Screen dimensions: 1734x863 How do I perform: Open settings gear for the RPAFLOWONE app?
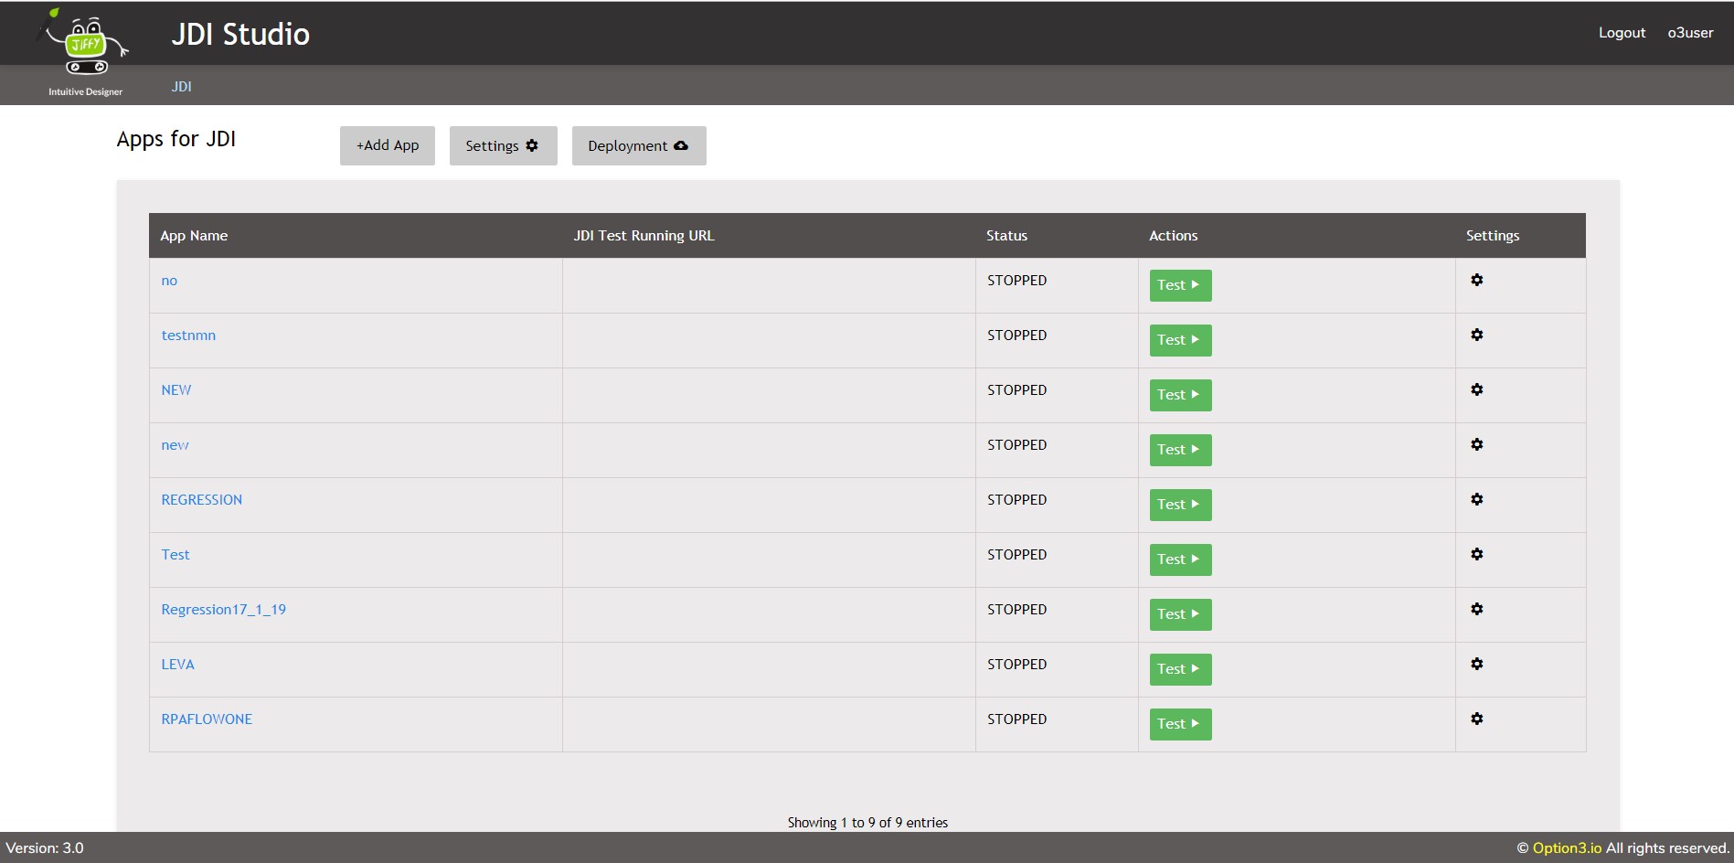(1476, 719)
